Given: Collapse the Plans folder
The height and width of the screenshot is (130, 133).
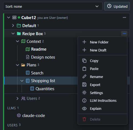Looking at the screenshot, I should click(x=17, y=65).
